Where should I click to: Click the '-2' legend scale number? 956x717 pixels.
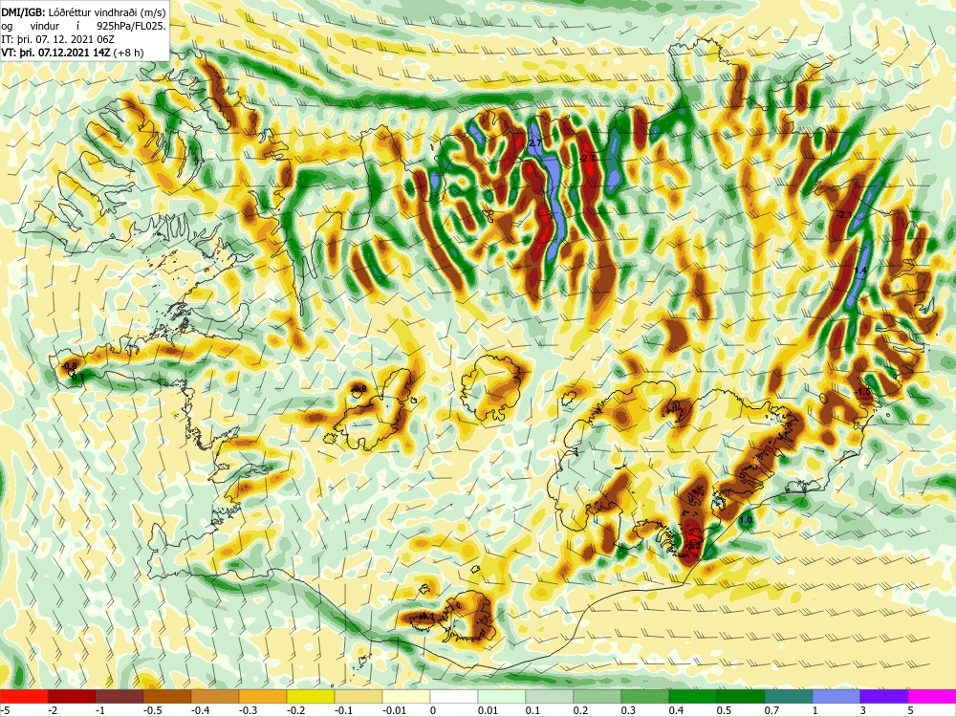(x=53, y=710)
